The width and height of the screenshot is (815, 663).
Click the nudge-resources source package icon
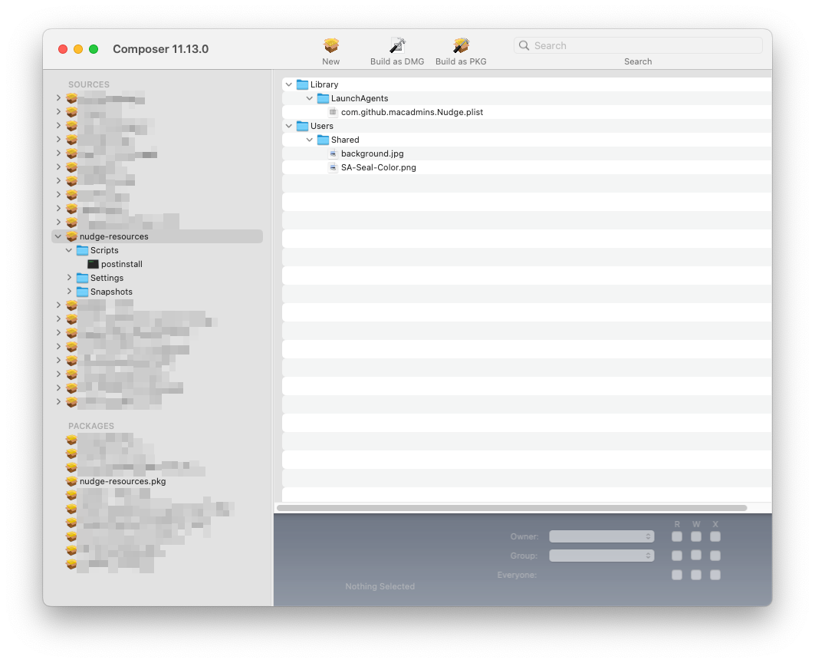tap(72, 236)
